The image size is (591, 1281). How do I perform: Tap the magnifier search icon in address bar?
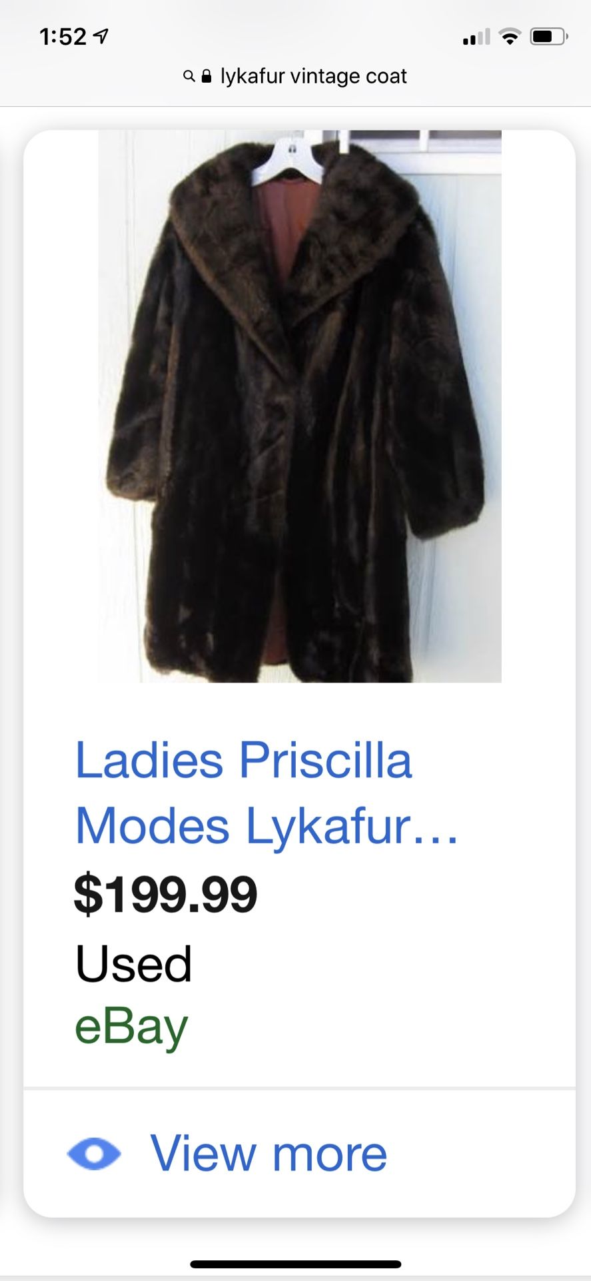tap(189, 77)
